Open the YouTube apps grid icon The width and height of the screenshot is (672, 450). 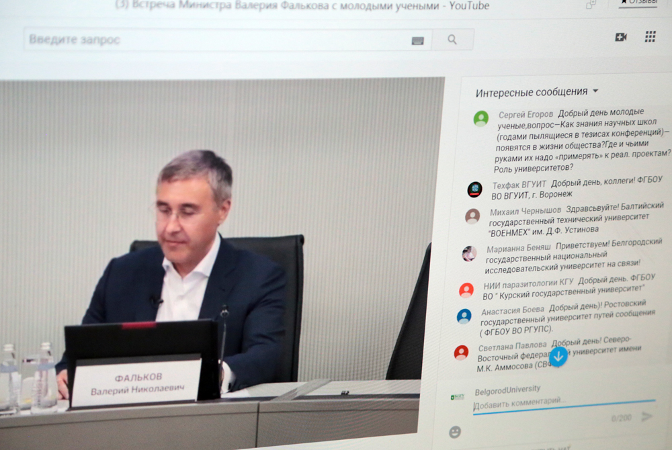pyautogui.click(x=650, y=37)
